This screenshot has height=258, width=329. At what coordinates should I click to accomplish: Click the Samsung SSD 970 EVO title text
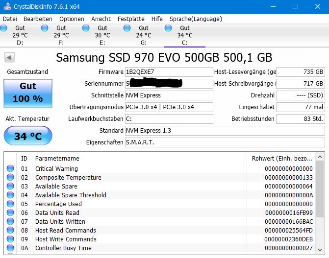point(164,57)
